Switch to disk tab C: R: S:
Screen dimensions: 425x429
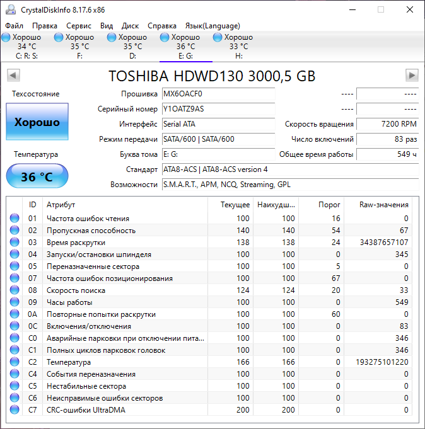27,47
